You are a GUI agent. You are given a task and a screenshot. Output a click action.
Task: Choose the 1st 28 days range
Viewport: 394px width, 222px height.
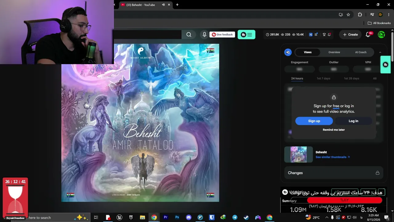point(352,78)
